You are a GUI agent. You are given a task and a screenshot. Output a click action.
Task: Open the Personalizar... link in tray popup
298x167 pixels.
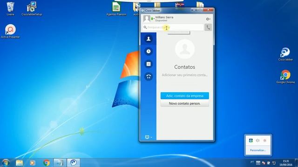click(x=258, y=150)
